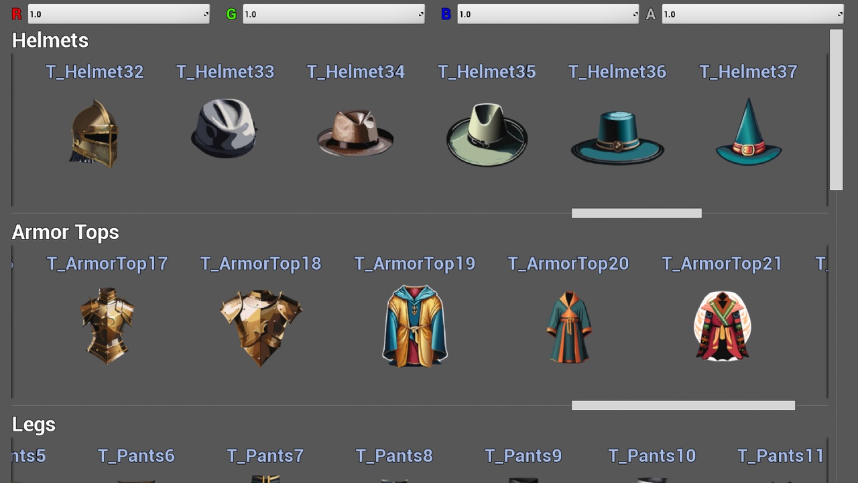Pick the grey striped hat under T_Helmet33

[x=225, y=128]
